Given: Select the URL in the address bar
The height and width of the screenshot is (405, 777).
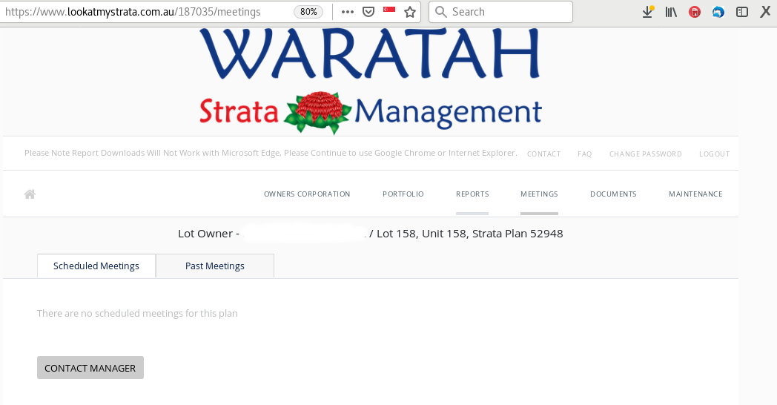Looking at the screenshot, I should coord(133,12).
